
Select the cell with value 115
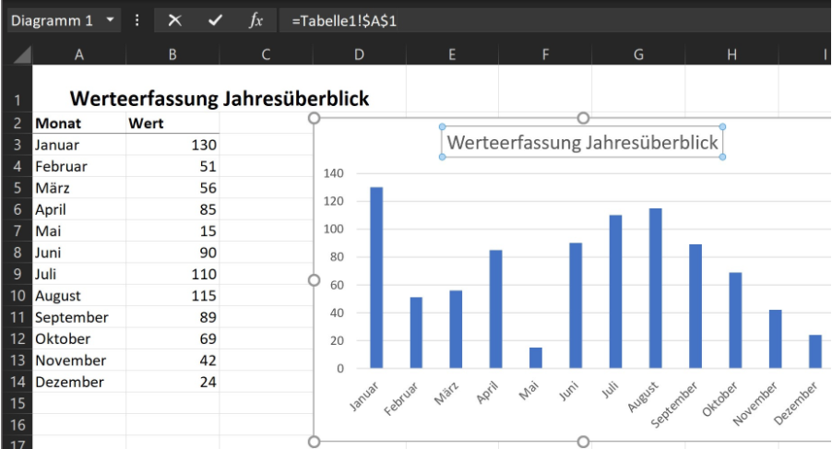point(172,296)
